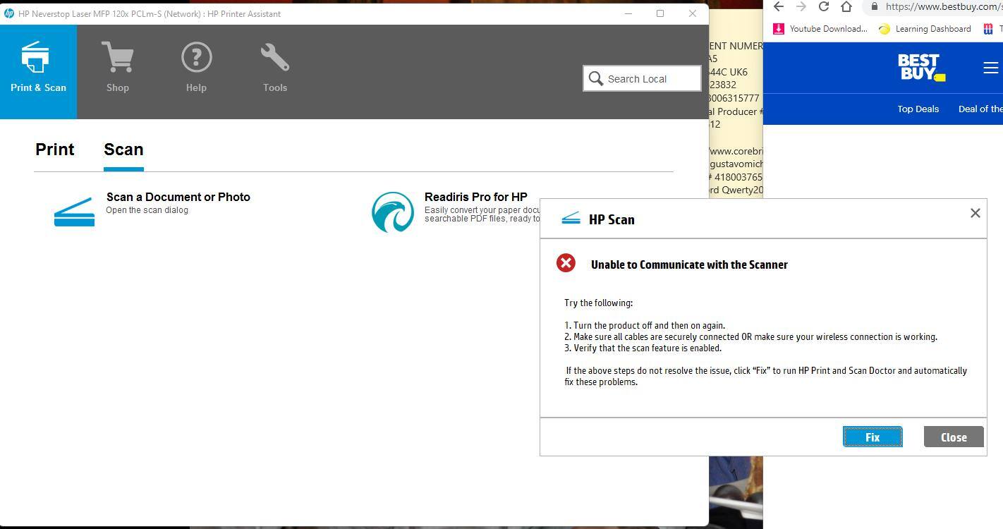Click the browser home icon
Image resolution: width=1003 pixels, height=529 pixels.
tap(846, 6)
